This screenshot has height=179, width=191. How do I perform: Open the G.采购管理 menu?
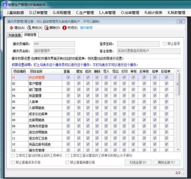click(x=62, y=13)
